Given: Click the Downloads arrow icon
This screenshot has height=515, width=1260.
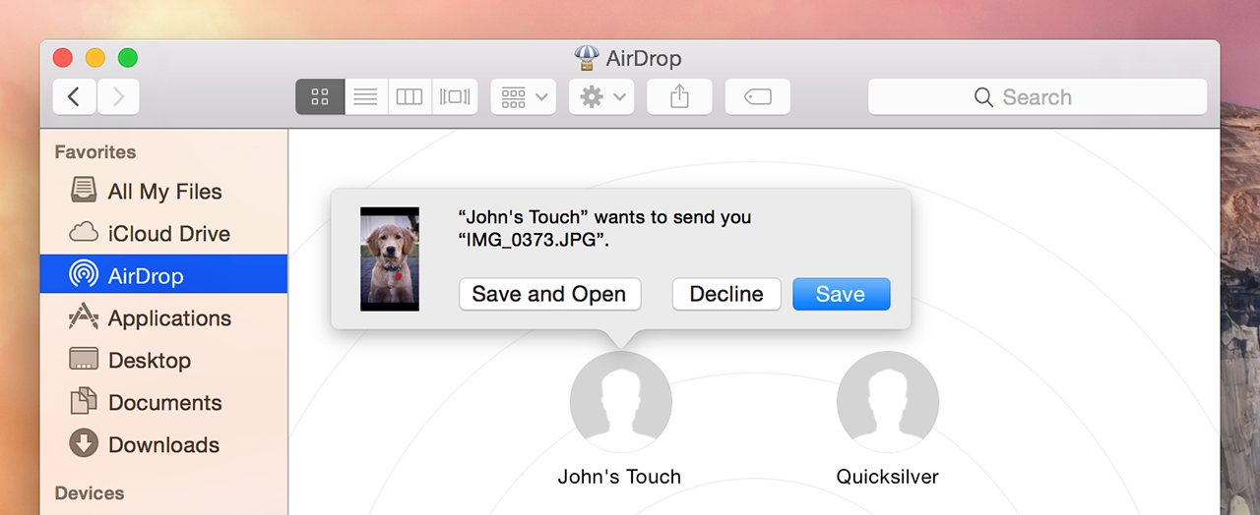Looking at the screenshot, I should [84, 443].
